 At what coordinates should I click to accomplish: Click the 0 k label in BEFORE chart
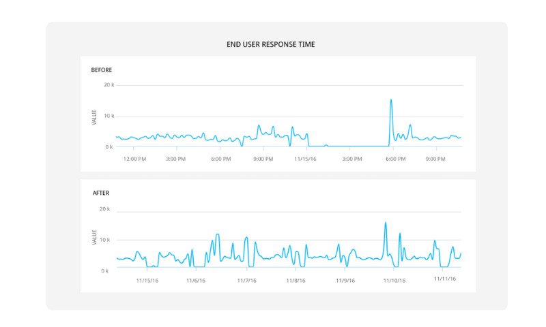point(109,146)
